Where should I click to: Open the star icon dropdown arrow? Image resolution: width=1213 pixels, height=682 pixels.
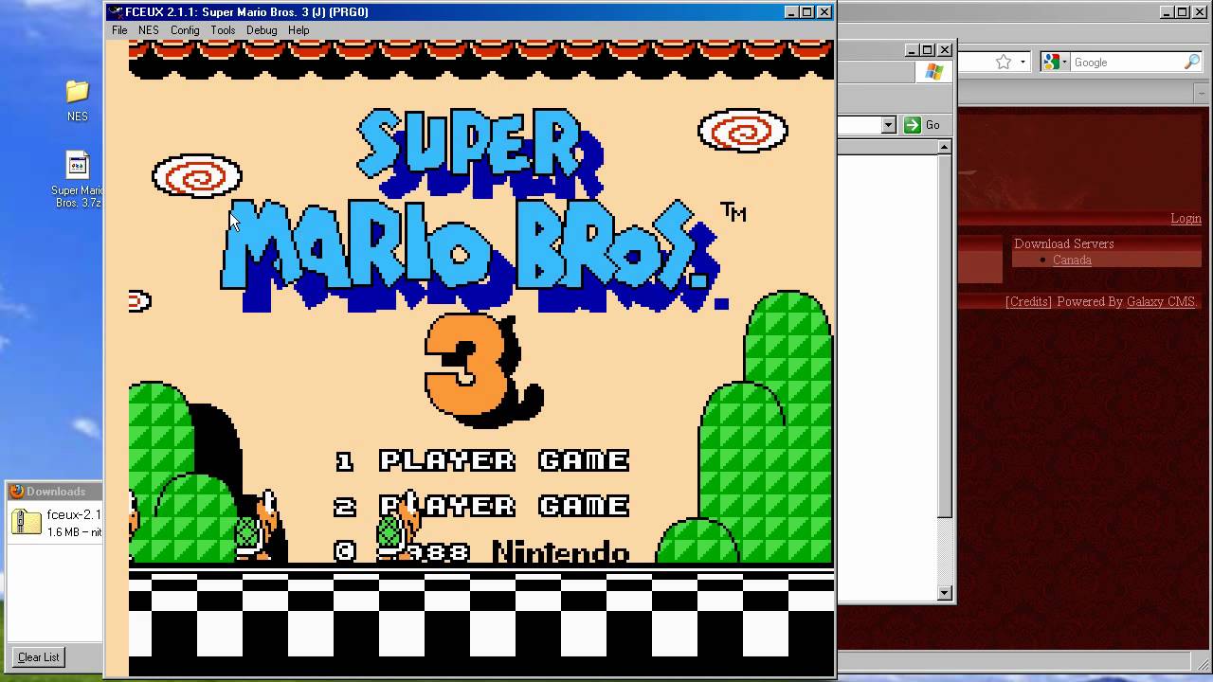(x=1023, y=63)
